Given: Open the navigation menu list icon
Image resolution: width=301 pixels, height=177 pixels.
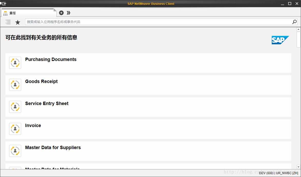Looking at the screenshot, I should [8, 22].
